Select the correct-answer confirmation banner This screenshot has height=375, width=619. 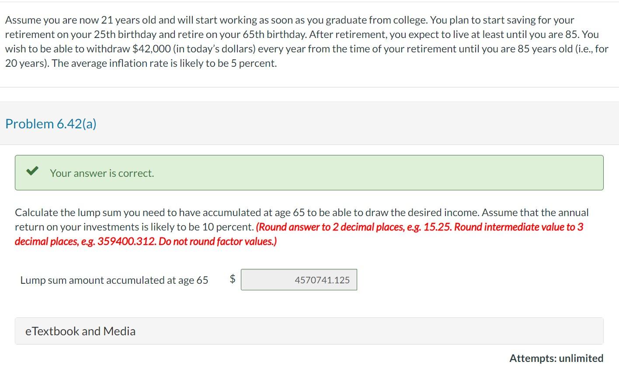(309, 172)
